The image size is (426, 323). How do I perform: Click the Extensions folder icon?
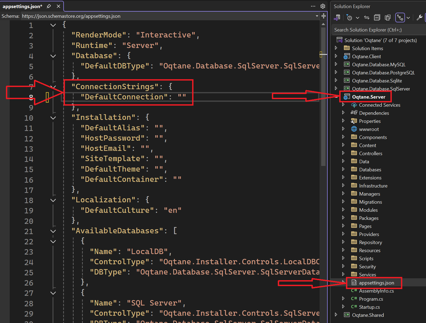tap(354, 177)
